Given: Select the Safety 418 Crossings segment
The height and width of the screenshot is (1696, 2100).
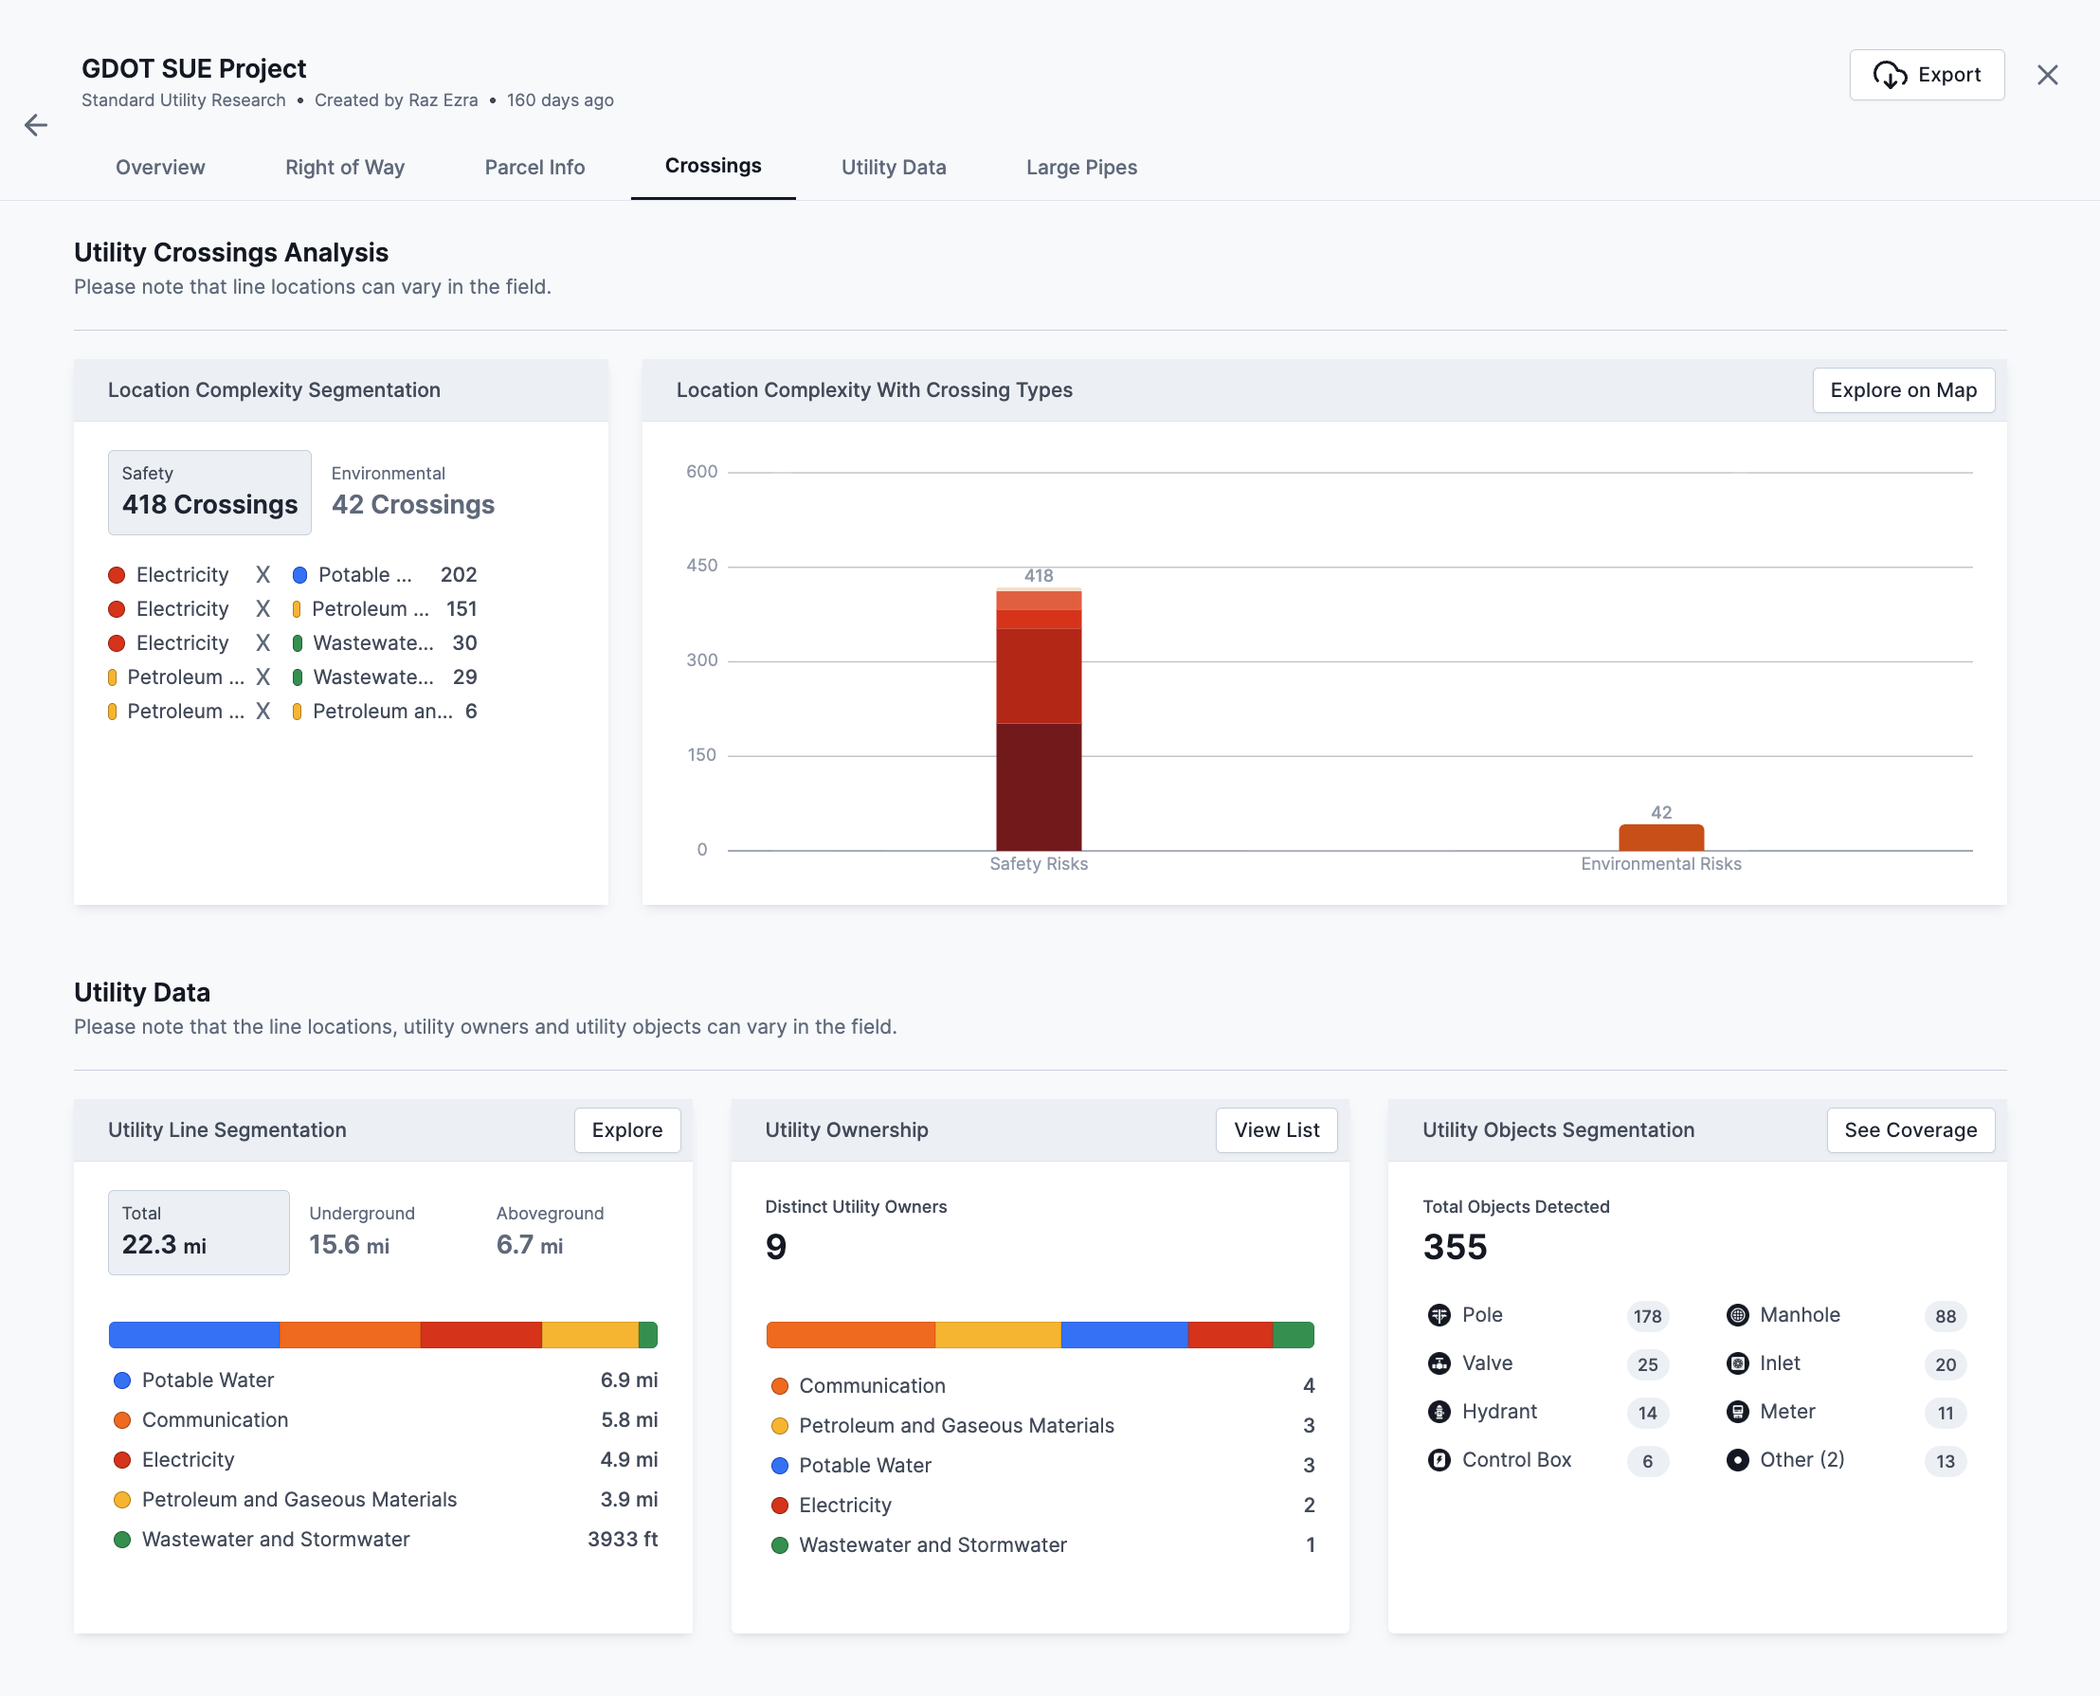Looking at the screenshot, I should click(x=209, y=492).
